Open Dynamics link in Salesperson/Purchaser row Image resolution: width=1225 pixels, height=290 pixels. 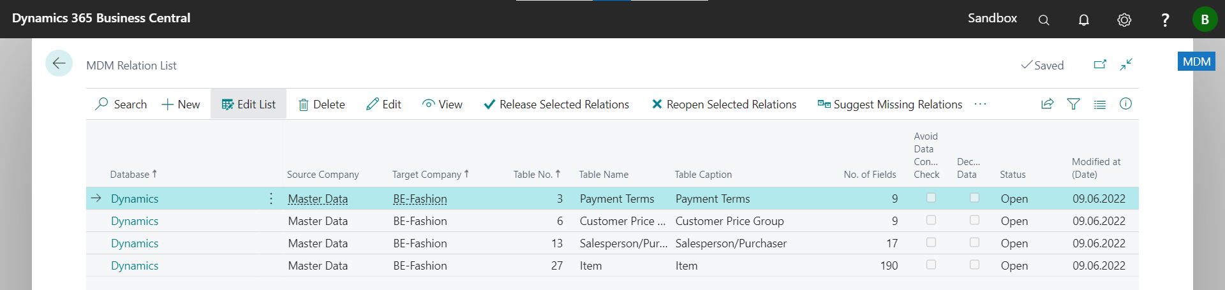tap(135, 243)
